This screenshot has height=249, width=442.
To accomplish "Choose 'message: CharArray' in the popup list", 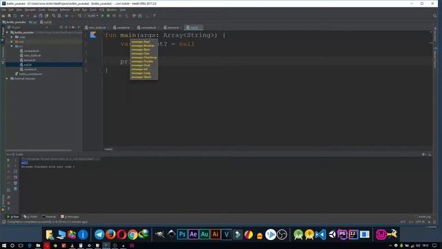I will click(144, 57).
